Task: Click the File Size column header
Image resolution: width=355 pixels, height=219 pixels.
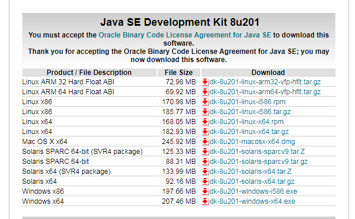Action: coord(178,73)
